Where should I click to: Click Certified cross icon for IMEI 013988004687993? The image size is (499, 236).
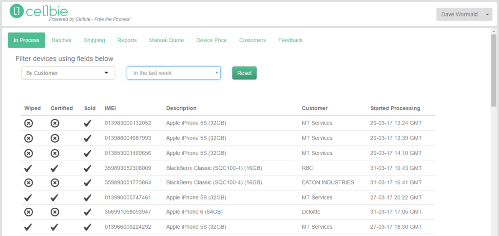tap(55, 138)
